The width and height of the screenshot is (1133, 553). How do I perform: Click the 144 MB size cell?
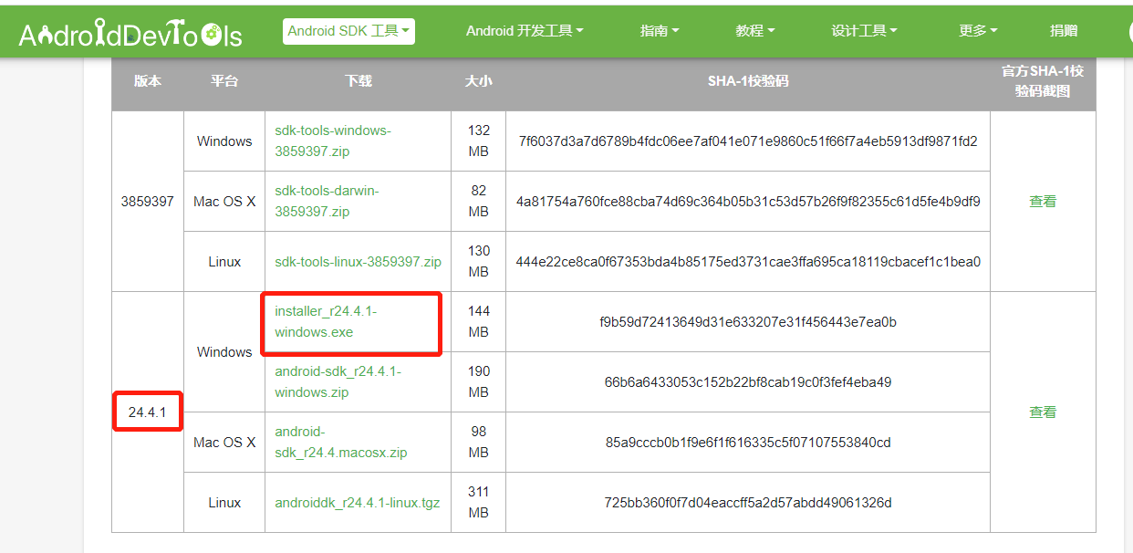click(x=479, y=322)
